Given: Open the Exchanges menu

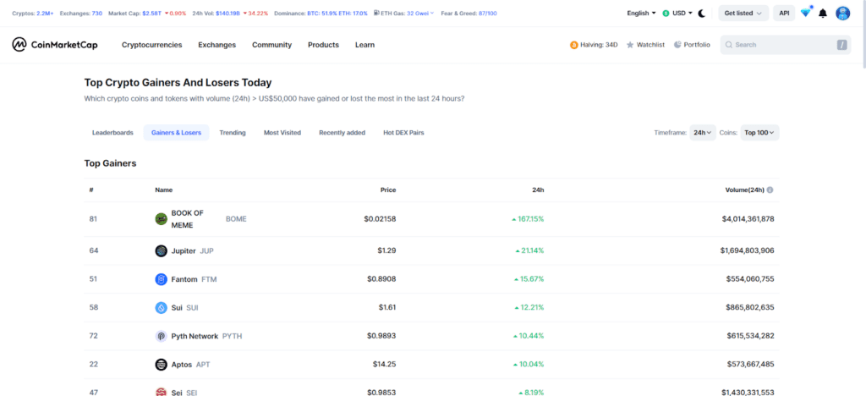Looking at the screenshot, I should [217, 45].
